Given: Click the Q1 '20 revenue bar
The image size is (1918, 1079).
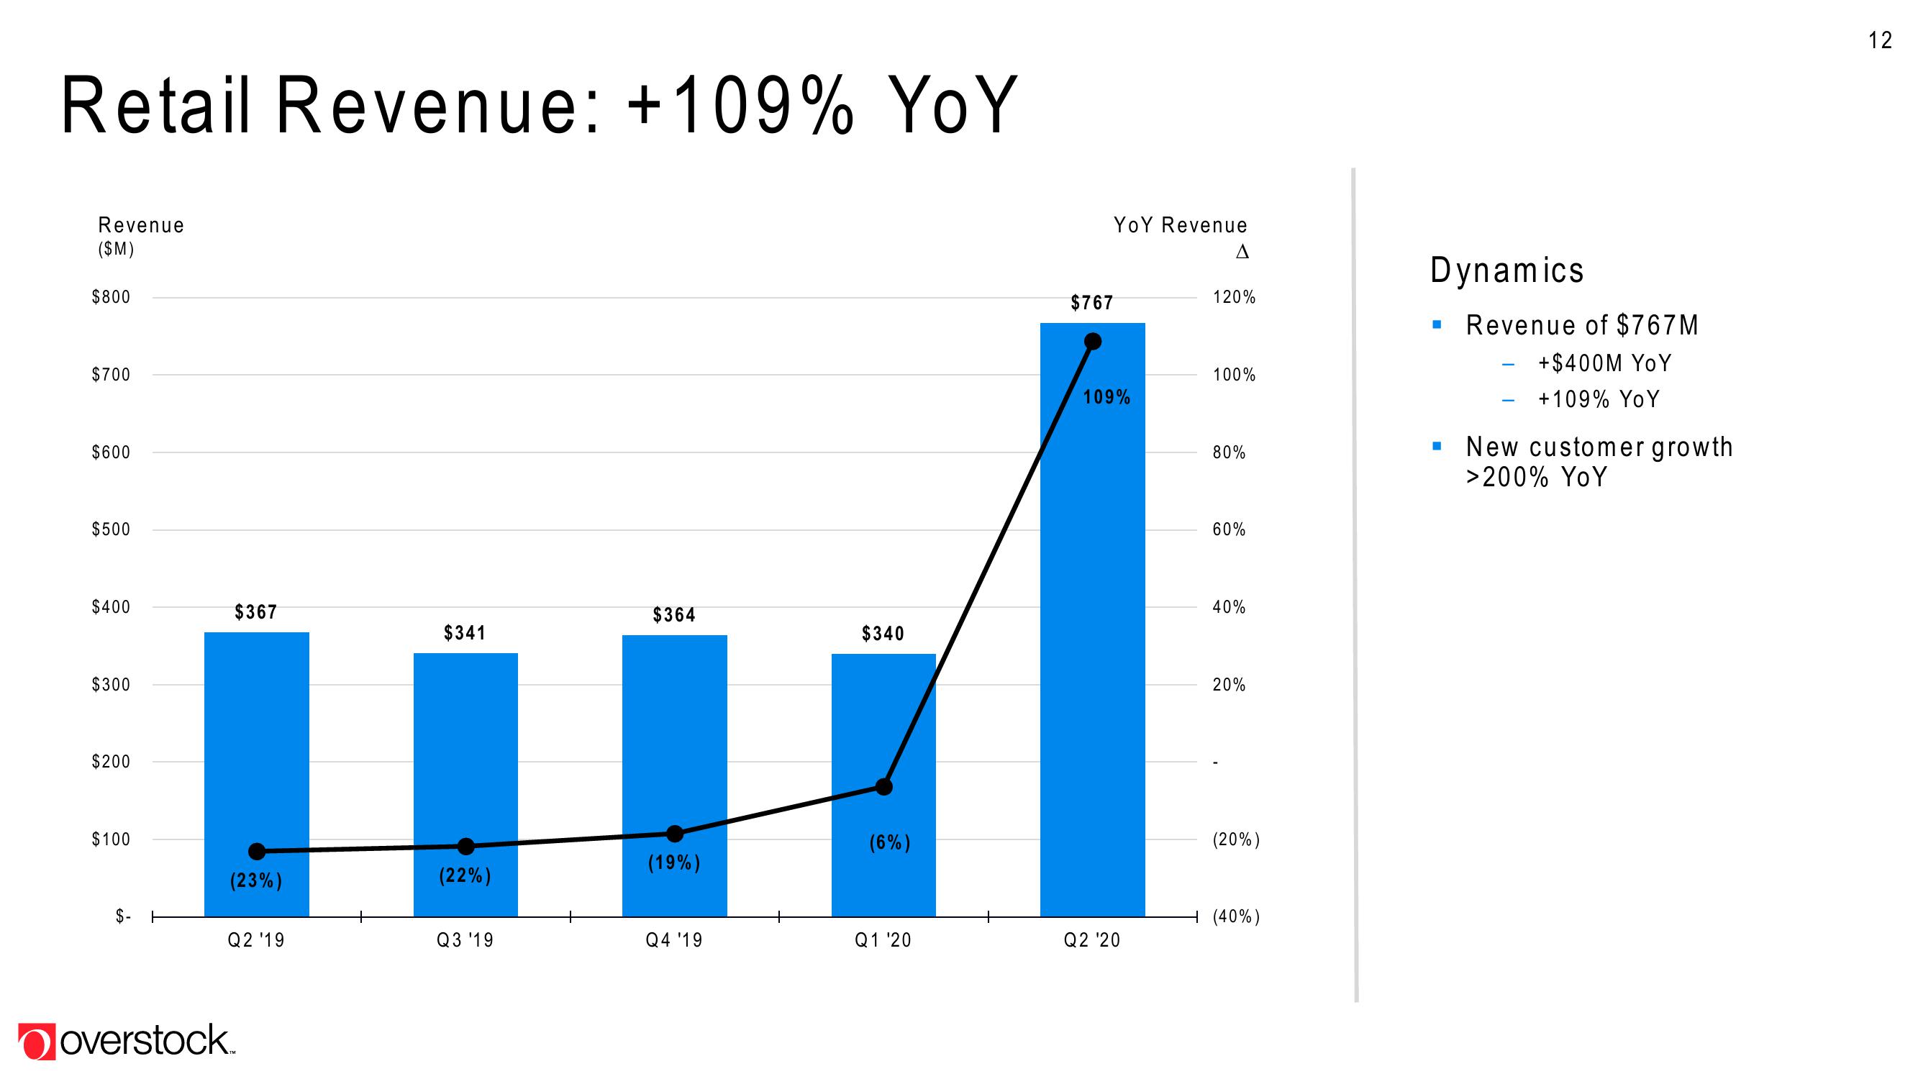Looking at the screenshot, I should click(883, 785).
